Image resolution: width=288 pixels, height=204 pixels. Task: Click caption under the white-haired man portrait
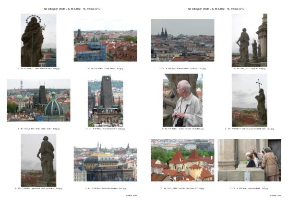pyautogui.click(x=182, y=128)
